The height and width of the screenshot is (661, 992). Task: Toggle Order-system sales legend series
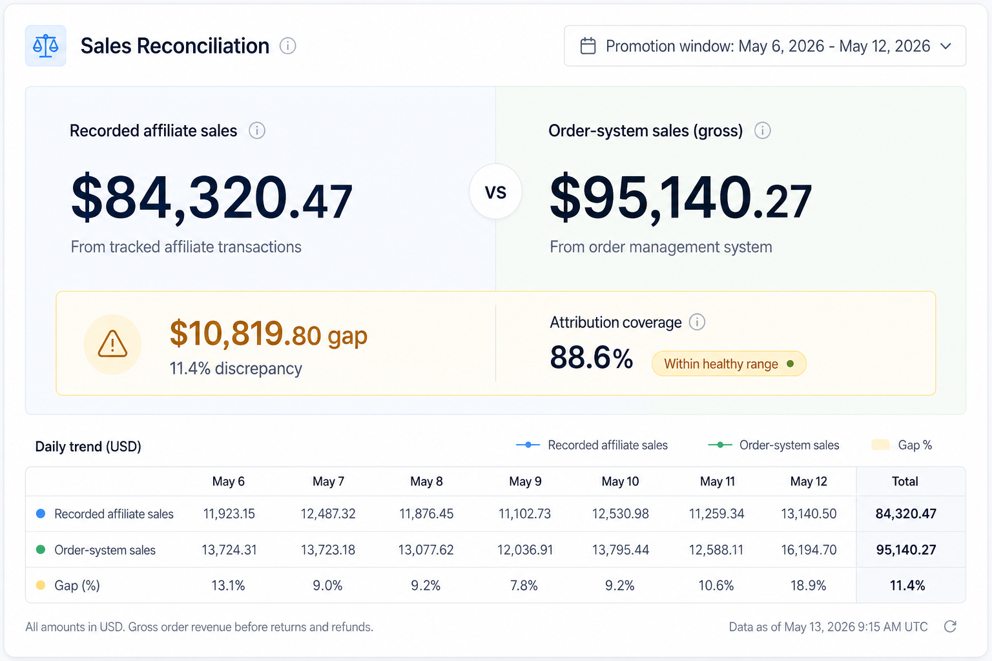(774, 445)
